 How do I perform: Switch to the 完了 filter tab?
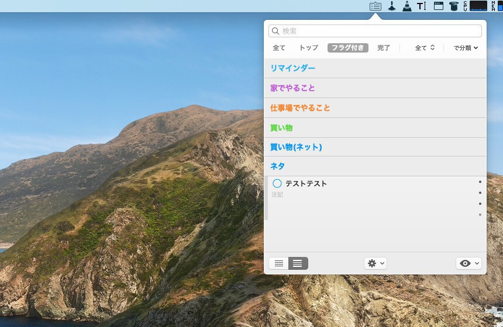tap(384, 48)
